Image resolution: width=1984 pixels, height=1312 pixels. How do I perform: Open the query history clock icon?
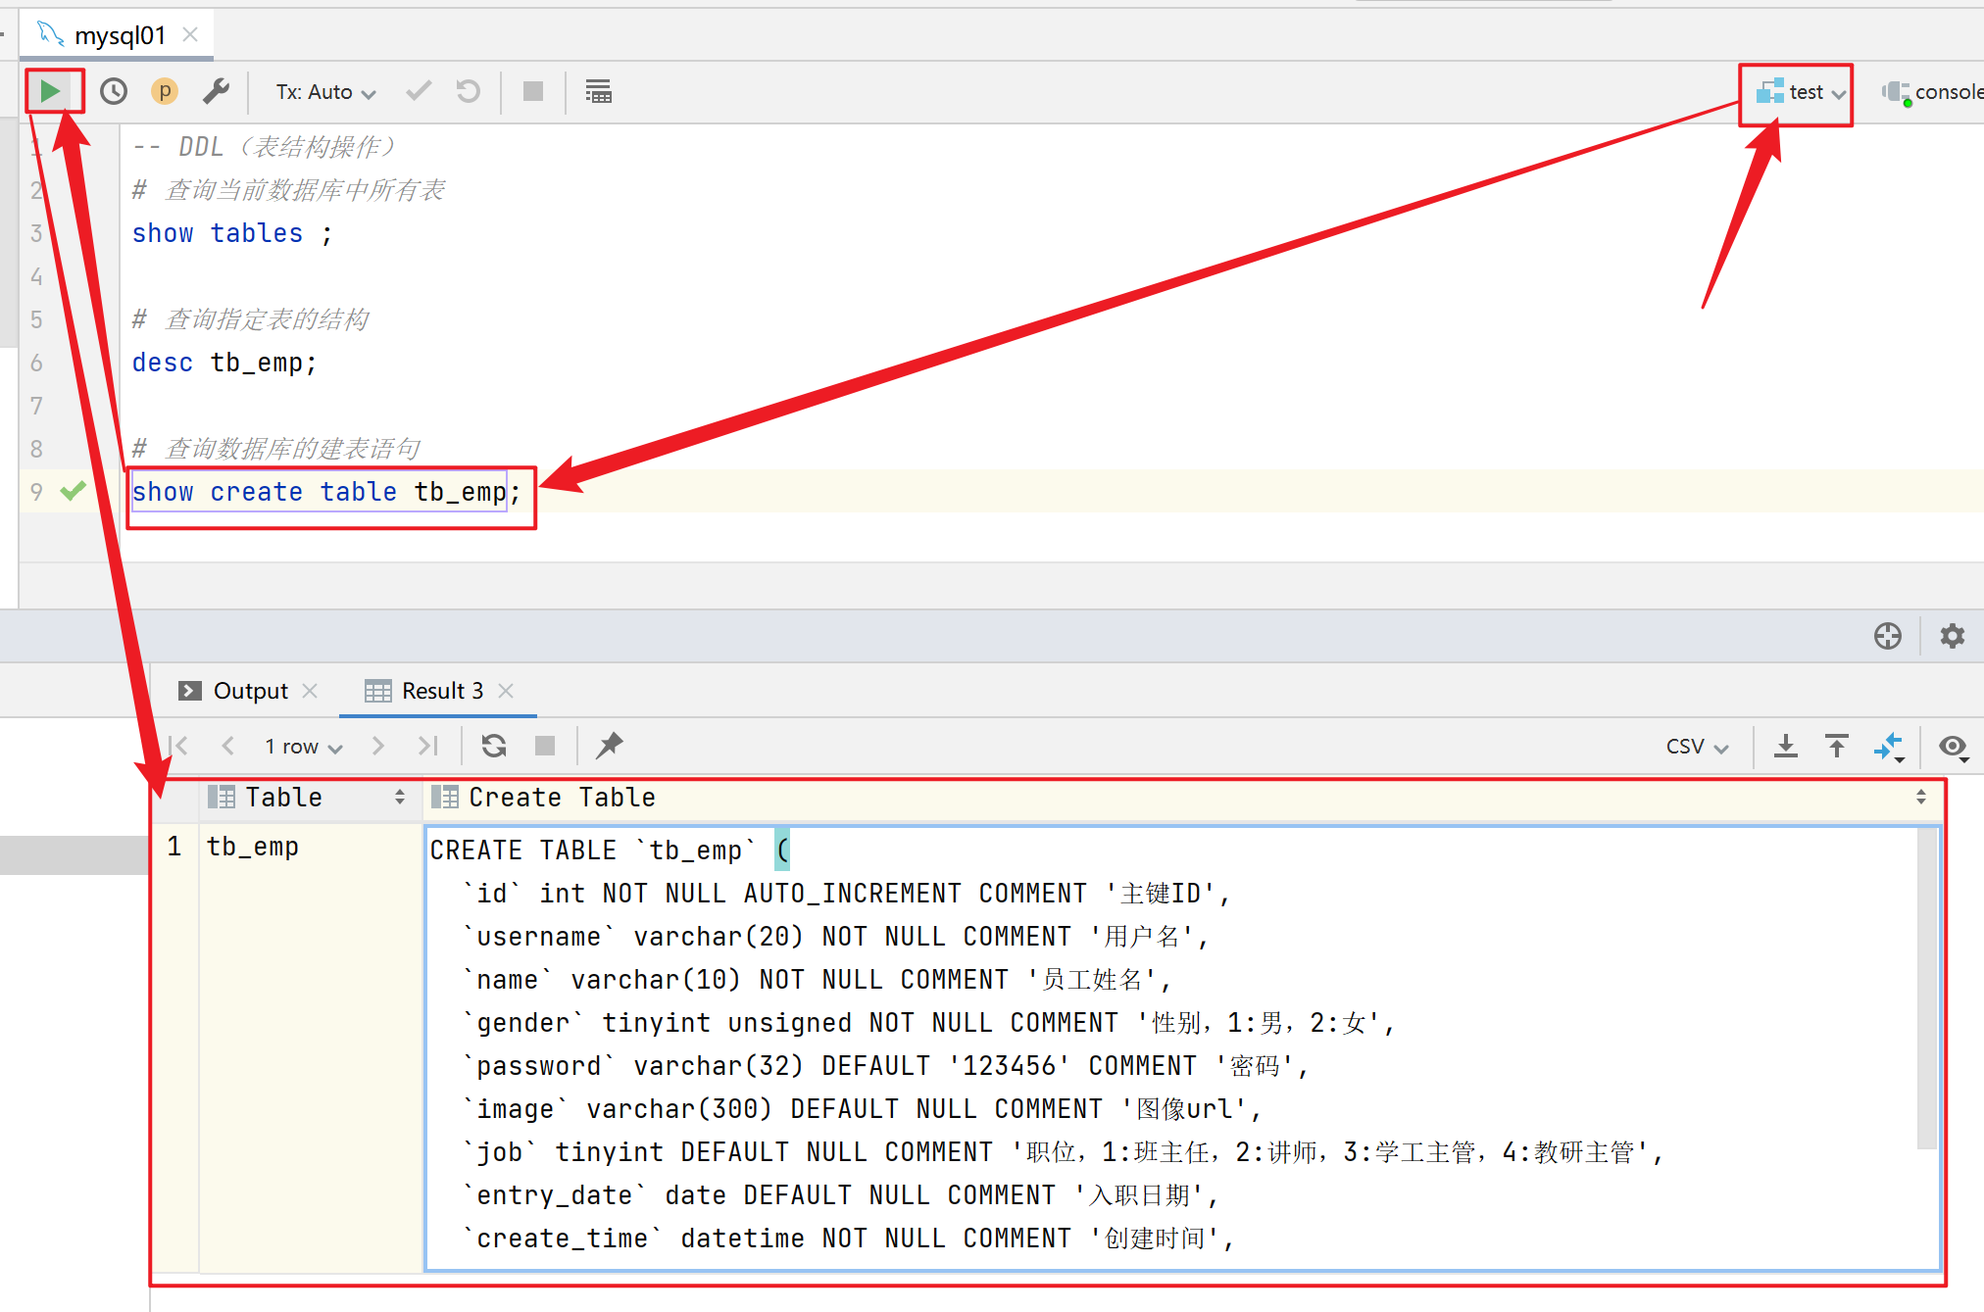click(114, 91)
